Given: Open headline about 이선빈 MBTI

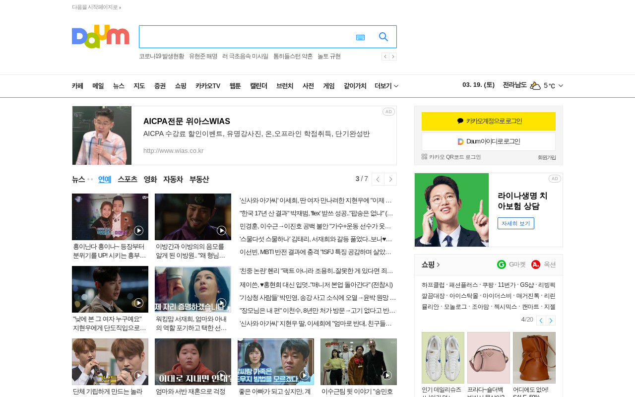Looking at the screenshot, I should (x=316, y=252).
